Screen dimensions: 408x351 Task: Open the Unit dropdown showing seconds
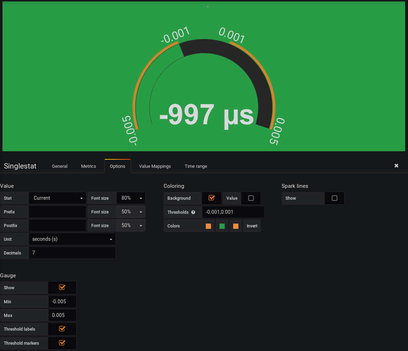(72, 239)
